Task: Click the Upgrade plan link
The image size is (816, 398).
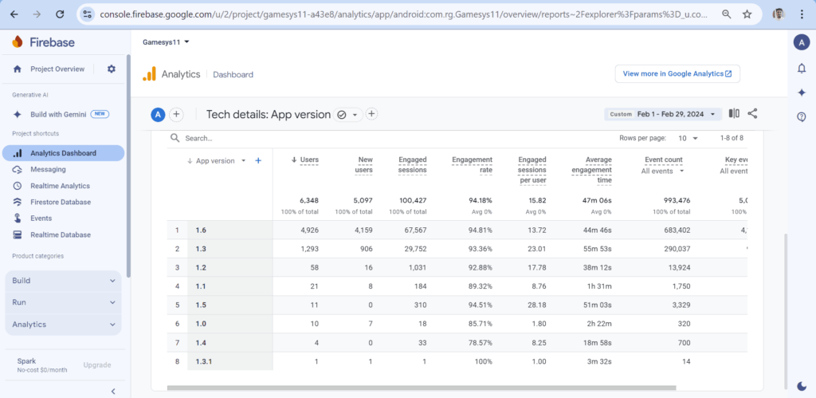Action: (97, 365)
